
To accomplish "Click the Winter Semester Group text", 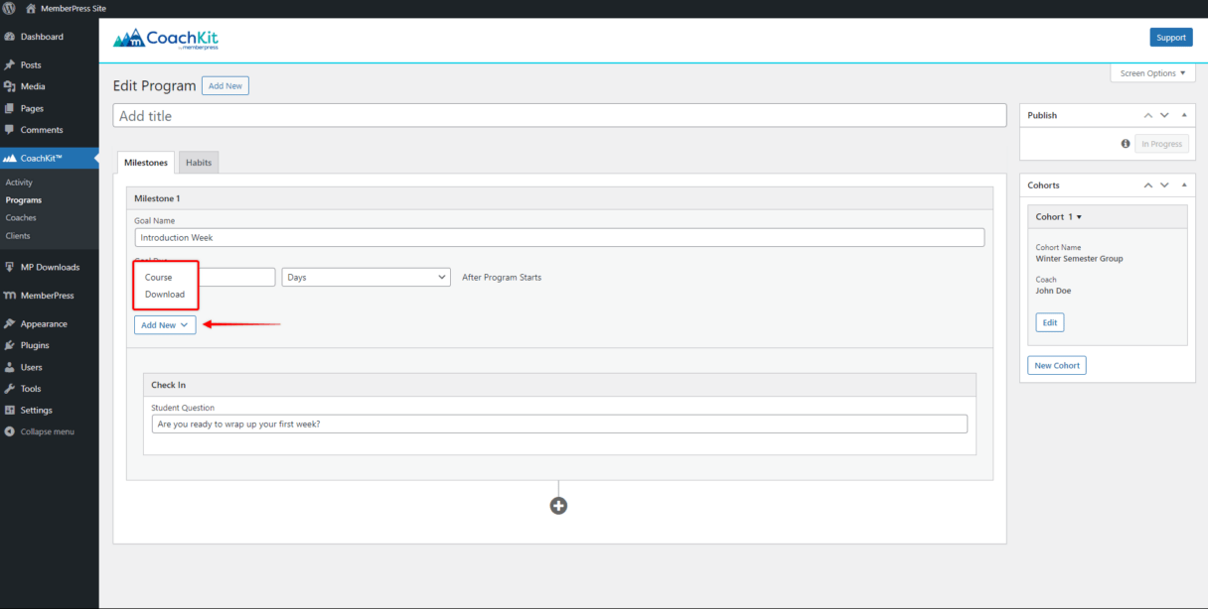I will [x=1080, y=259].
